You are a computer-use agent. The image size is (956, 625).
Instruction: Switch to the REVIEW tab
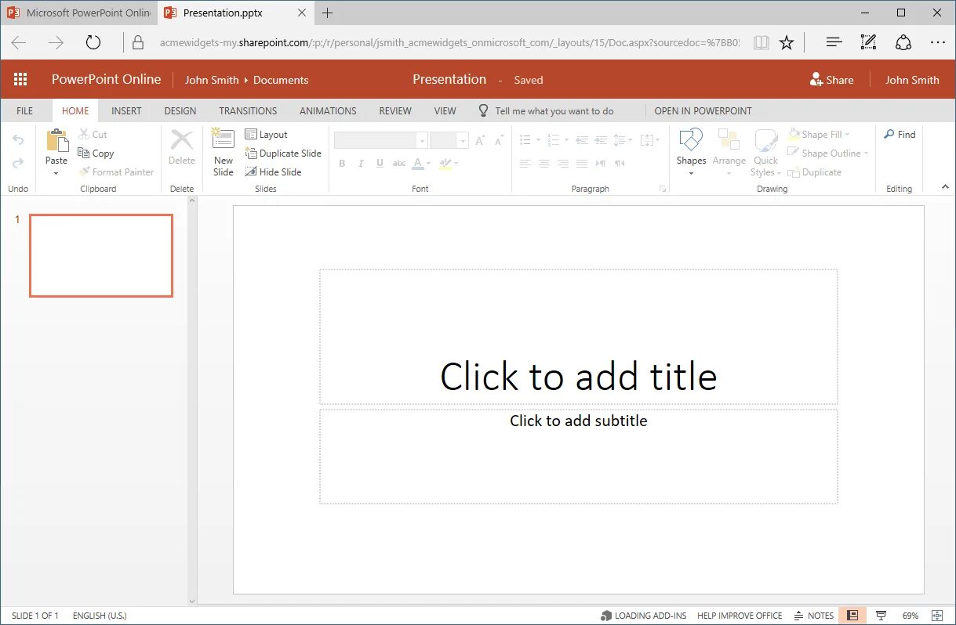click(x=395, y=110)
